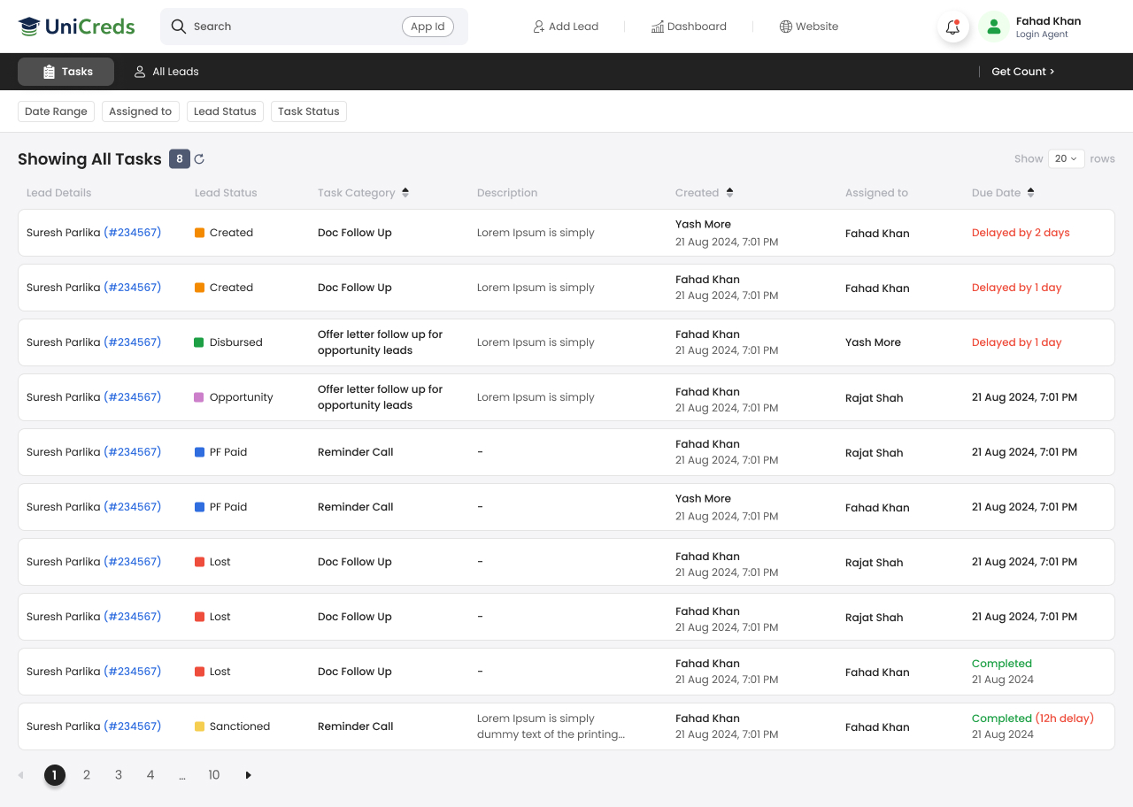Click the green Disbursed status swatch
This screenshot has height=807, width=1133.
199,342
